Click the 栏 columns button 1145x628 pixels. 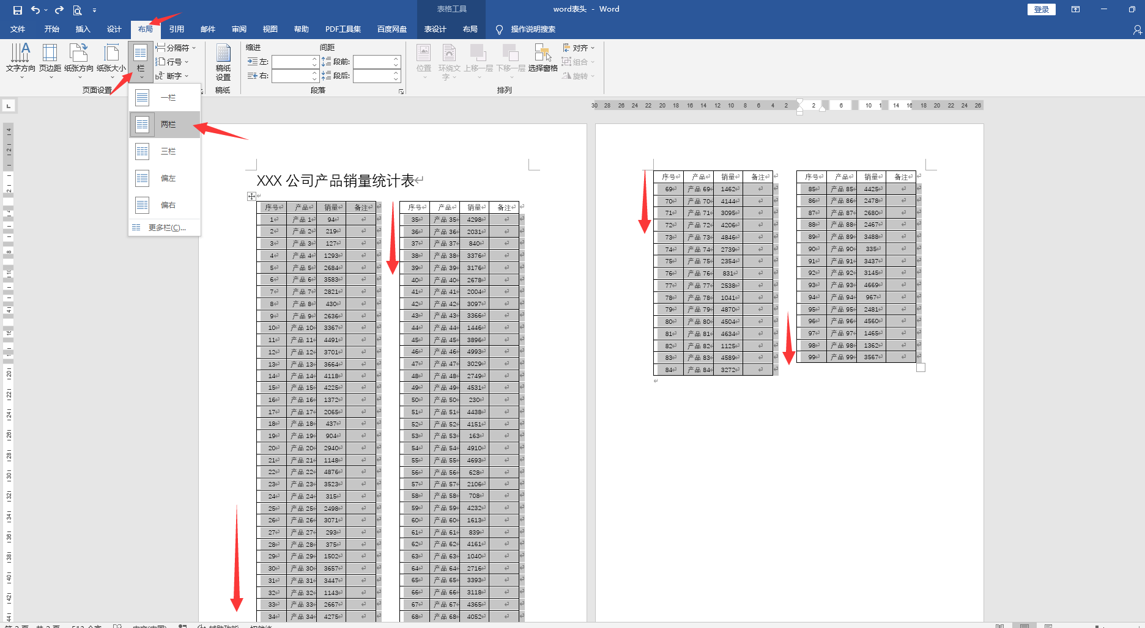click(141, 60)
